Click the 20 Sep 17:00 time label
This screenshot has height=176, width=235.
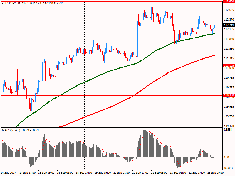pyautogui.click(x=140, y=173)
